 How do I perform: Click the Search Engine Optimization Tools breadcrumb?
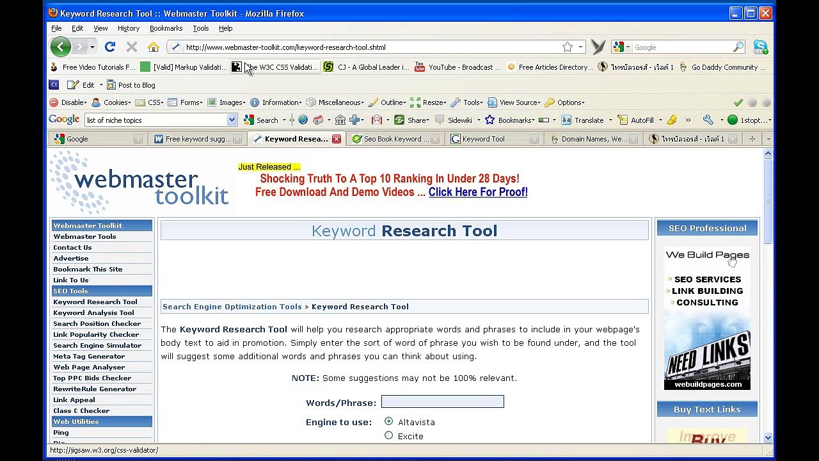(x=232, y=307)
